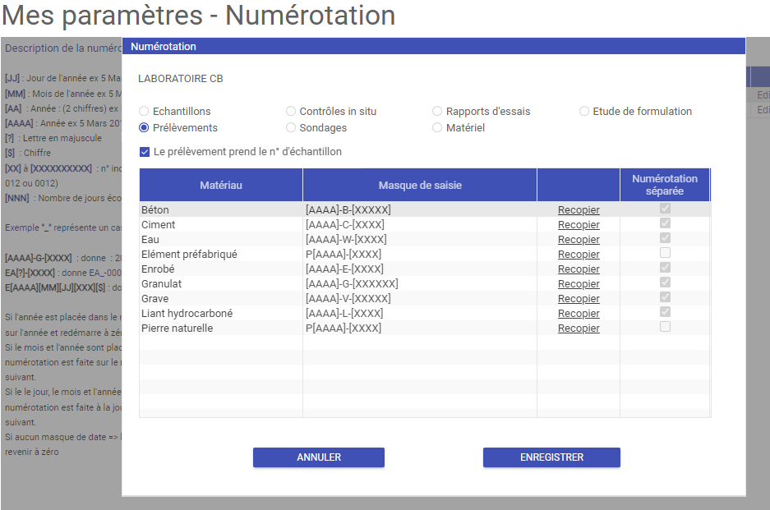Click the Masque de saisie column header
The width and height of the screenshot is (770, 510).
pyautogui.click(x=420, y=185)
